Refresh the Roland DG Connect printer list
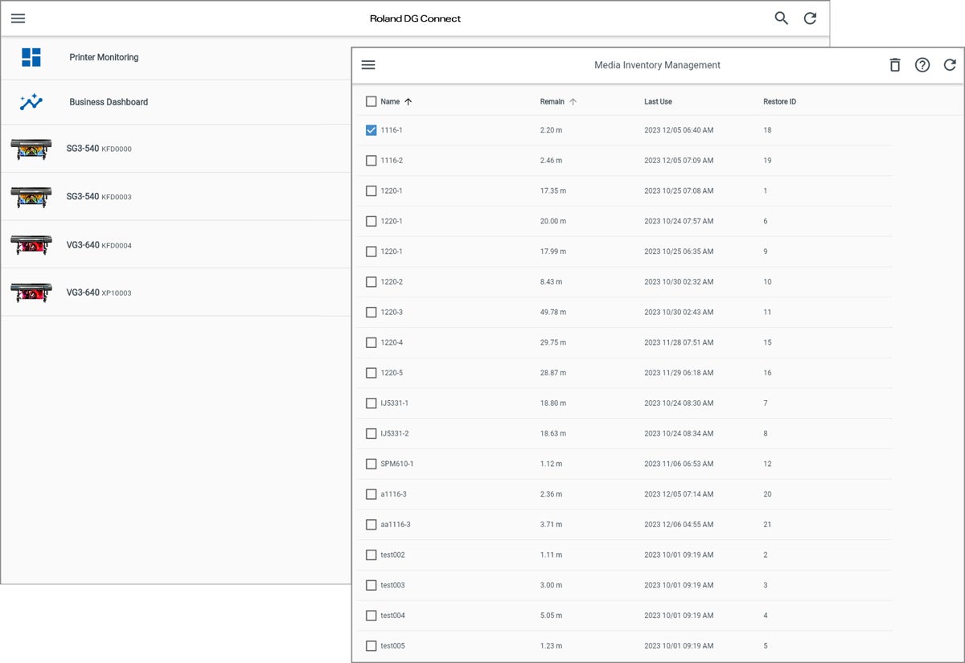The width and height of the screenshot is (965, 663). [x=810, y=18]
